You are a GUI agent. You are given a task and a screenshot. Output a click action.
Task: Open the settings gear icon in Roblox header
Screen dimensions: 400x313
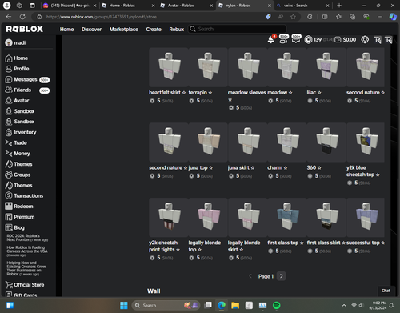pyautogui.click(x=365, y=40)
